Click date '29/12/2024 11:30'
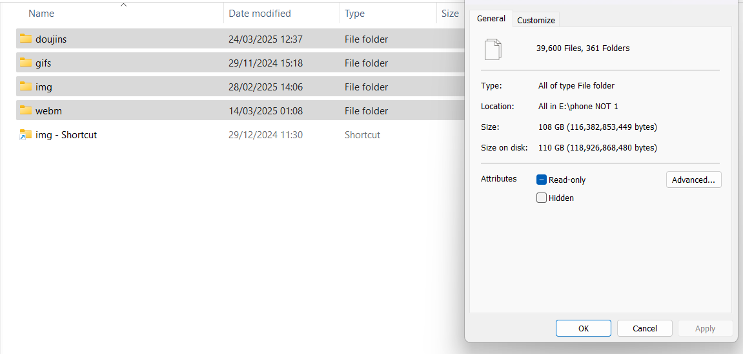 tap(265, 134)
